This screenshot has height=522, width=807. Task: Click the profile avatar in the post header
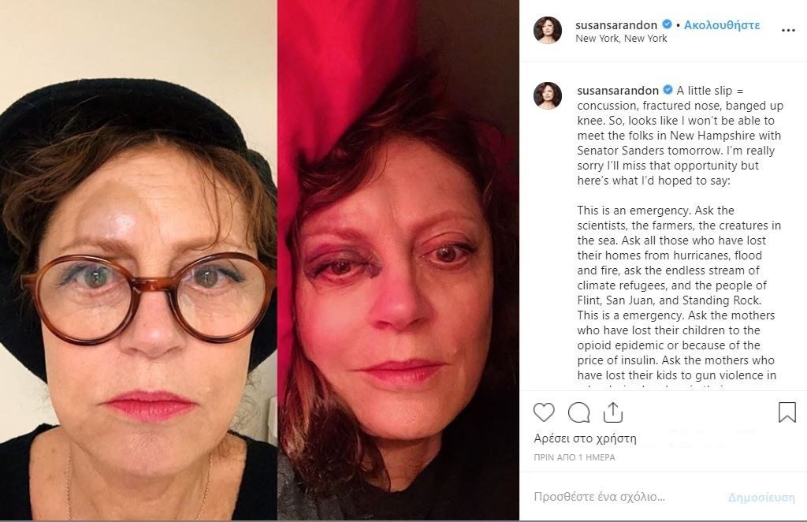[548, 30]
